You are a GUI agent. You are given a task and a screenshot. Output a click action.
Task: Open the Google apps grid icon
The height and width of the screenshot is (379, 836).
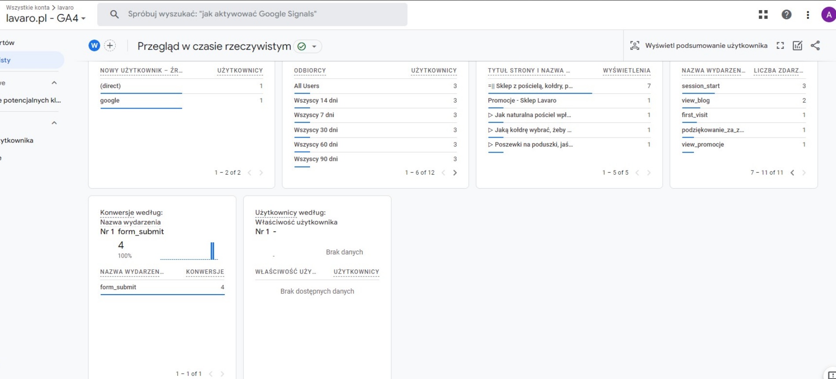tap(763, 15)
